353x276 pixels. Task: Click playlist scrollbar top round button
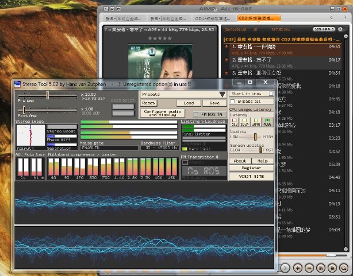pos(346,36)
